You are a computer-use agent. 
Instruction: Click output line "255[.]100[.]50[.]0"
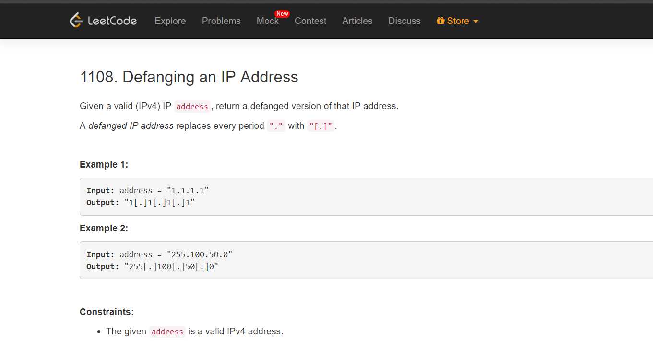(x=153, y=266)
